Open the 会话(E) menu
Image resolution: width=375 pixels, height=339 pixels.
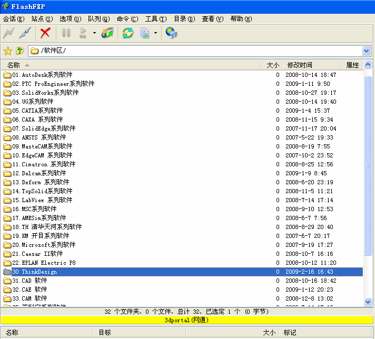coord(14,19)
